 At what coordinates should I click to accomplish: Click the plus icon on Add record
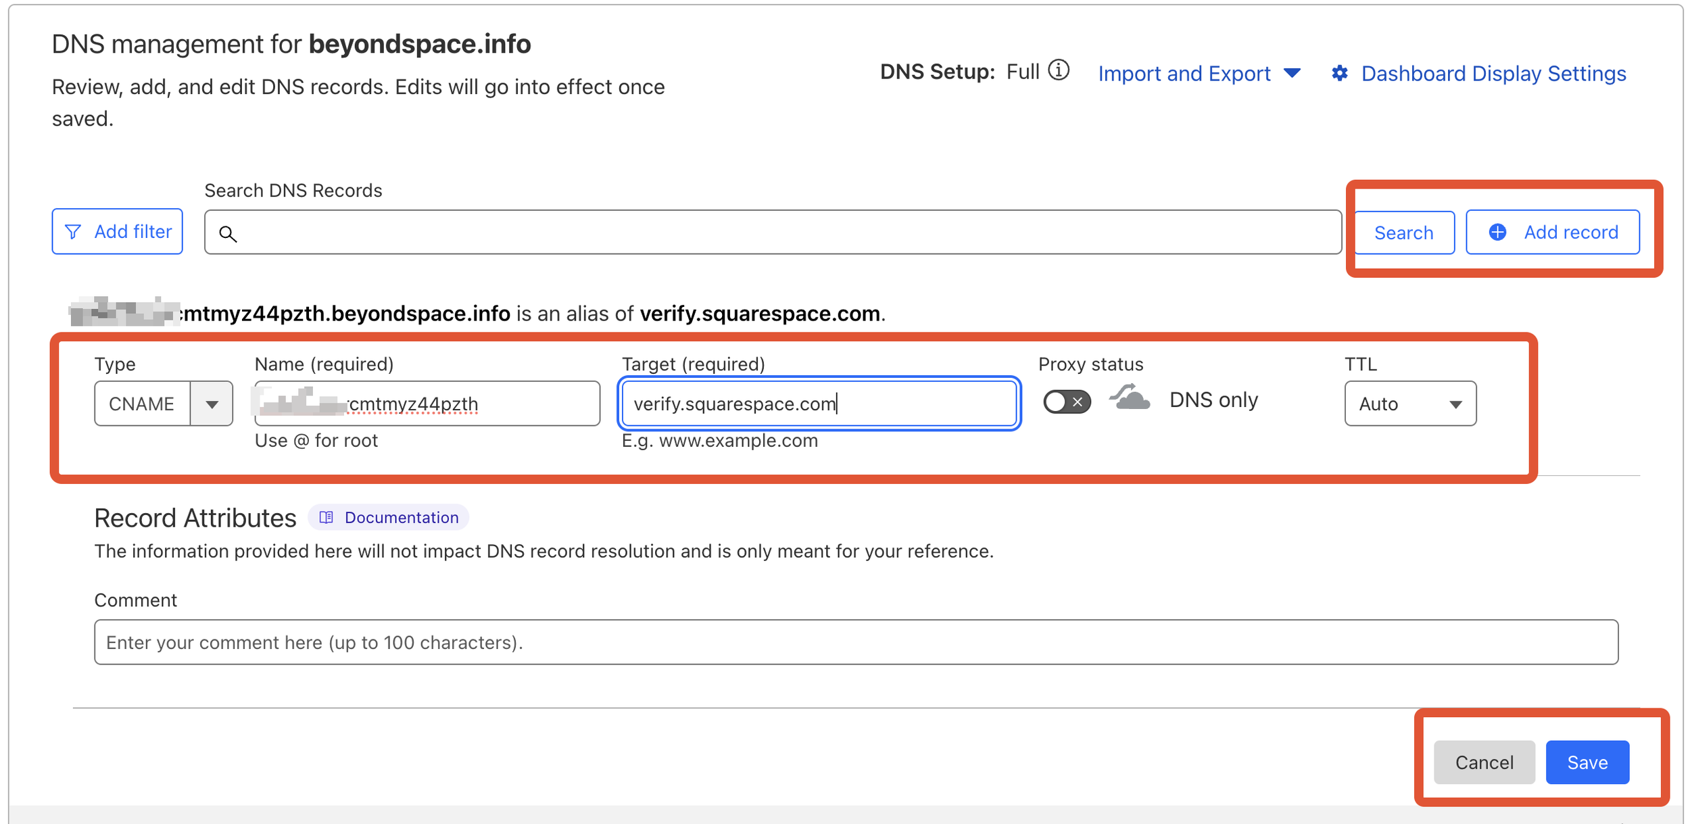(1497, 232)
